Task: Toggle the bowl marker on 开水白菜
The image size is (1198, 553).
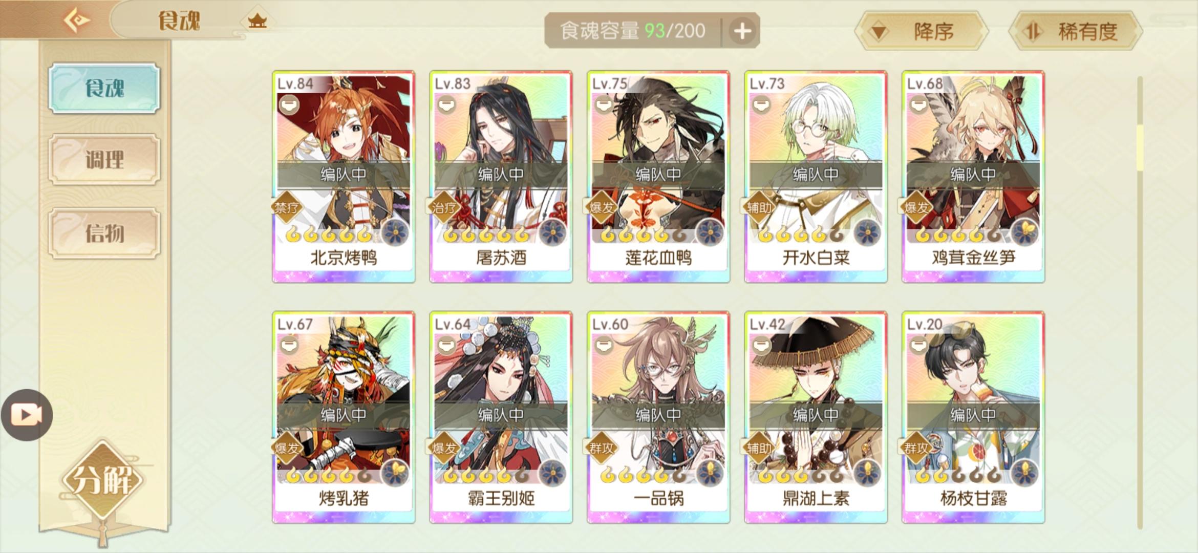Action: [x=761, y=105]
